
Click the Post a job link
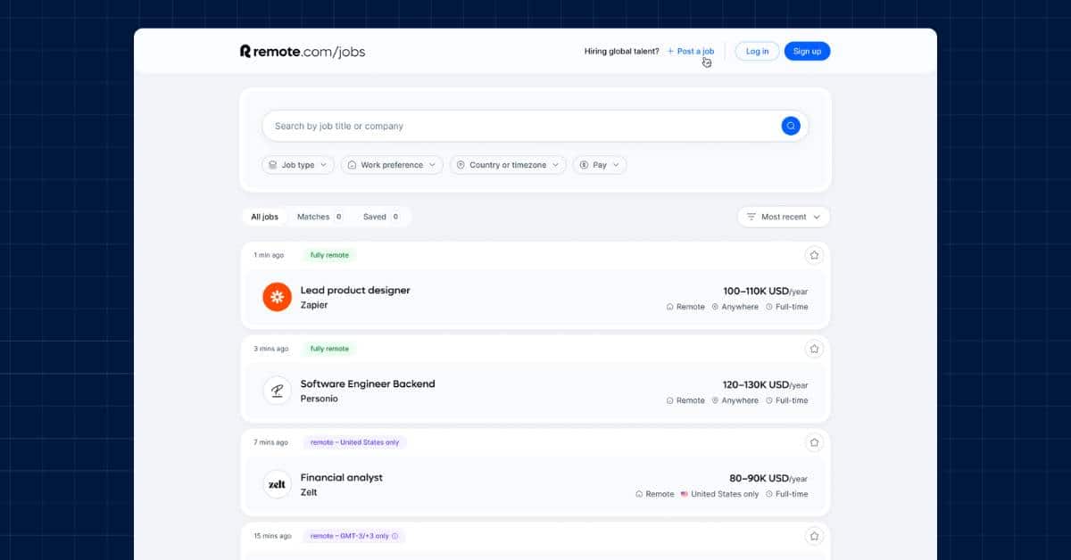tap(691, 52)
